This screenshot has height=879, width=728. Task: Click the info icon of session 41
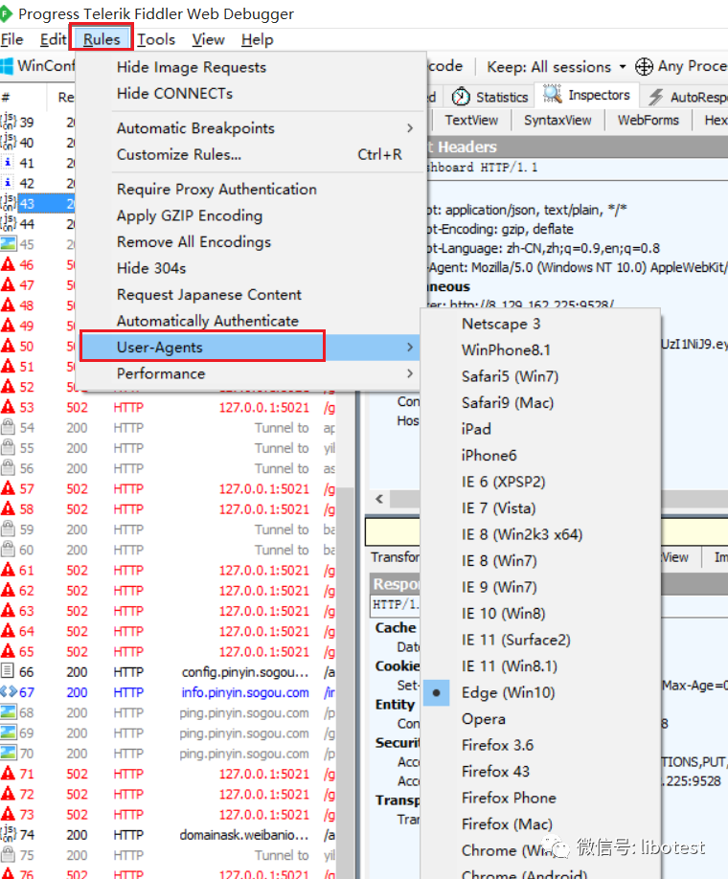pyautogui.click(x=8, y=163)
